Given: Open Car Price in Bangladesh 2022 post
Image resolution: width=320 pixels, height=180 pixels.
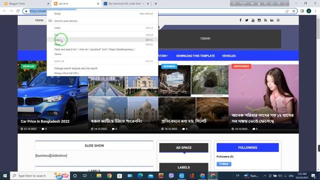Looking at the screenshot, I should click(45, 121).
